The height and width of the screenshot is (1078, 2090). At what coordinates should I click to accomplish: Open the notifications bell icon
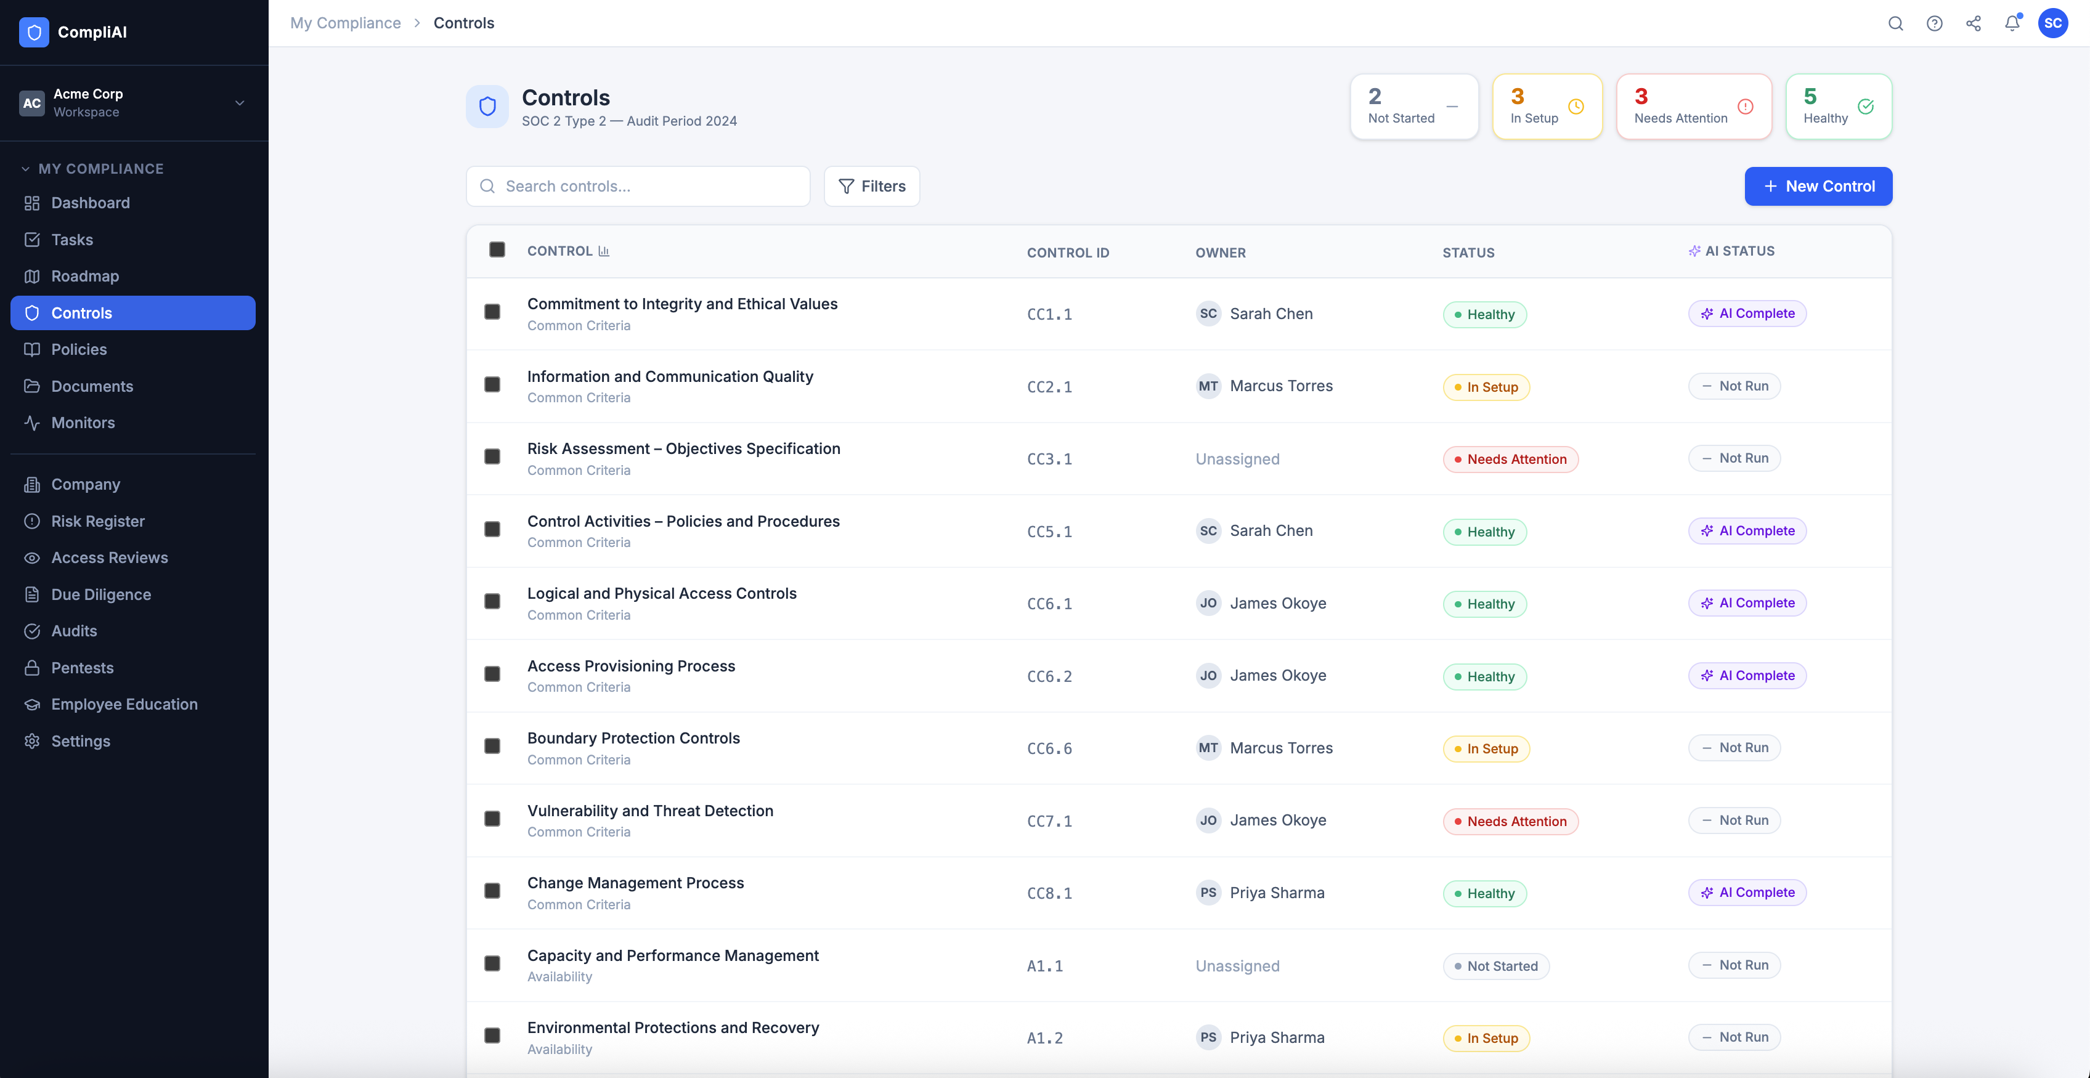coord(2012,23)
